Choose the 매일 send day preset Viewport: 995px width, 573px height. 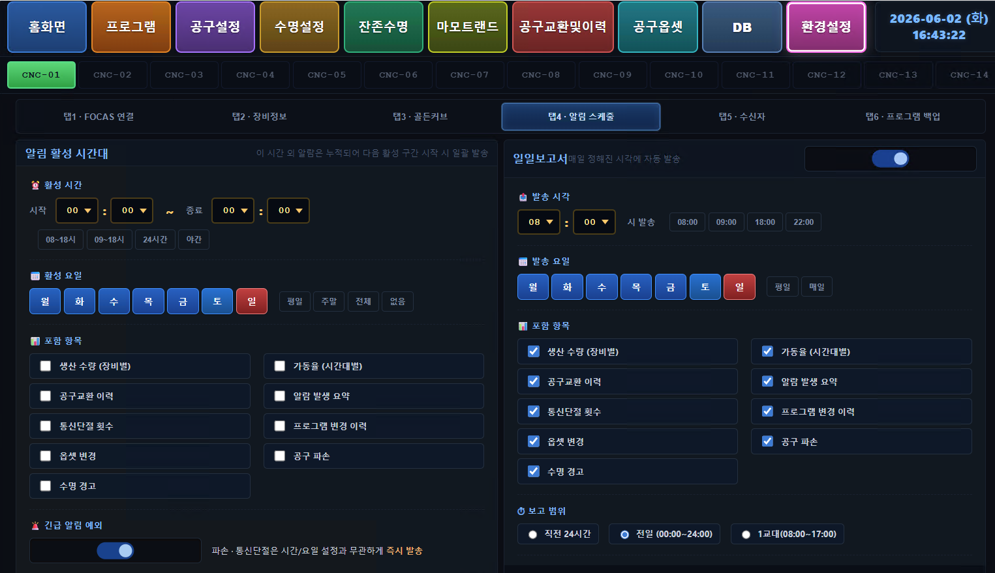pos(817,287)
